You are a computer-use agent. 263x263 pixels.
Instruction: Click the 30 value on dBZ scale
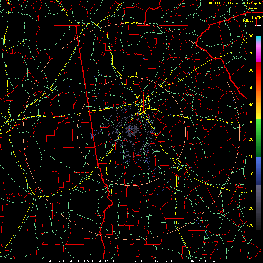point(251,122)
